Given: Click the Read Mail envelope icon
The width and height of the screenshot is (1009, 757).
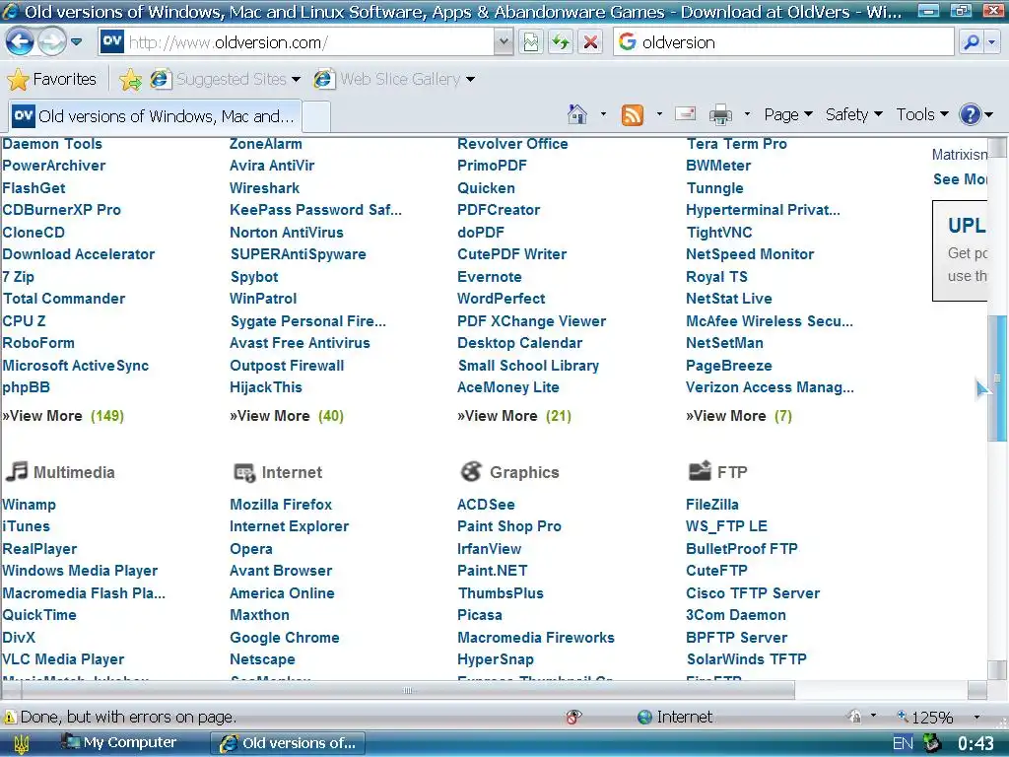Looking at the screenshot, I should coord(686,114).
